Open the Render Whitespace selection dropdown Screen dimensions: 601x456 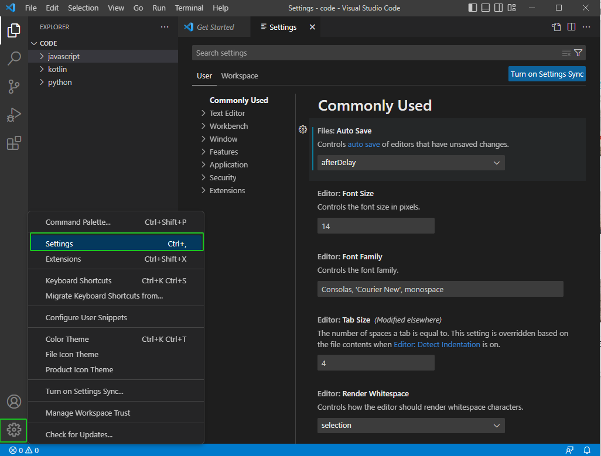pyautogui.click(x=411, y=426)
